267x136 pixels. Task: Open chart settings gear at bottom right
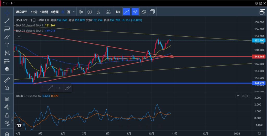[259, 133]
